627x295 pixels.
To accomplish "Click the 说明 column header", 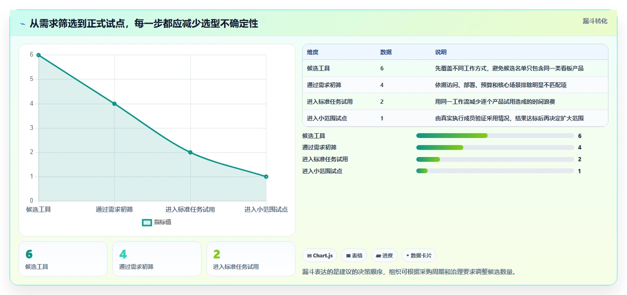I will pyautogui.click(x=441, y=52).
